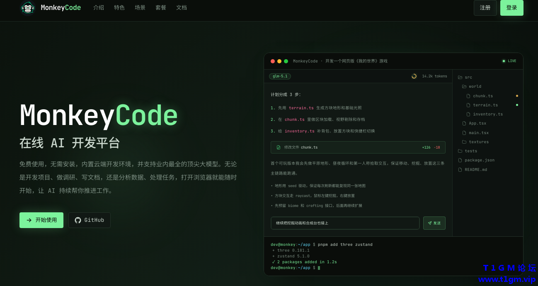The height and width of the screenshot is (286, 538).
Task: Click the +126 additions count
Action: pos(426,147)
